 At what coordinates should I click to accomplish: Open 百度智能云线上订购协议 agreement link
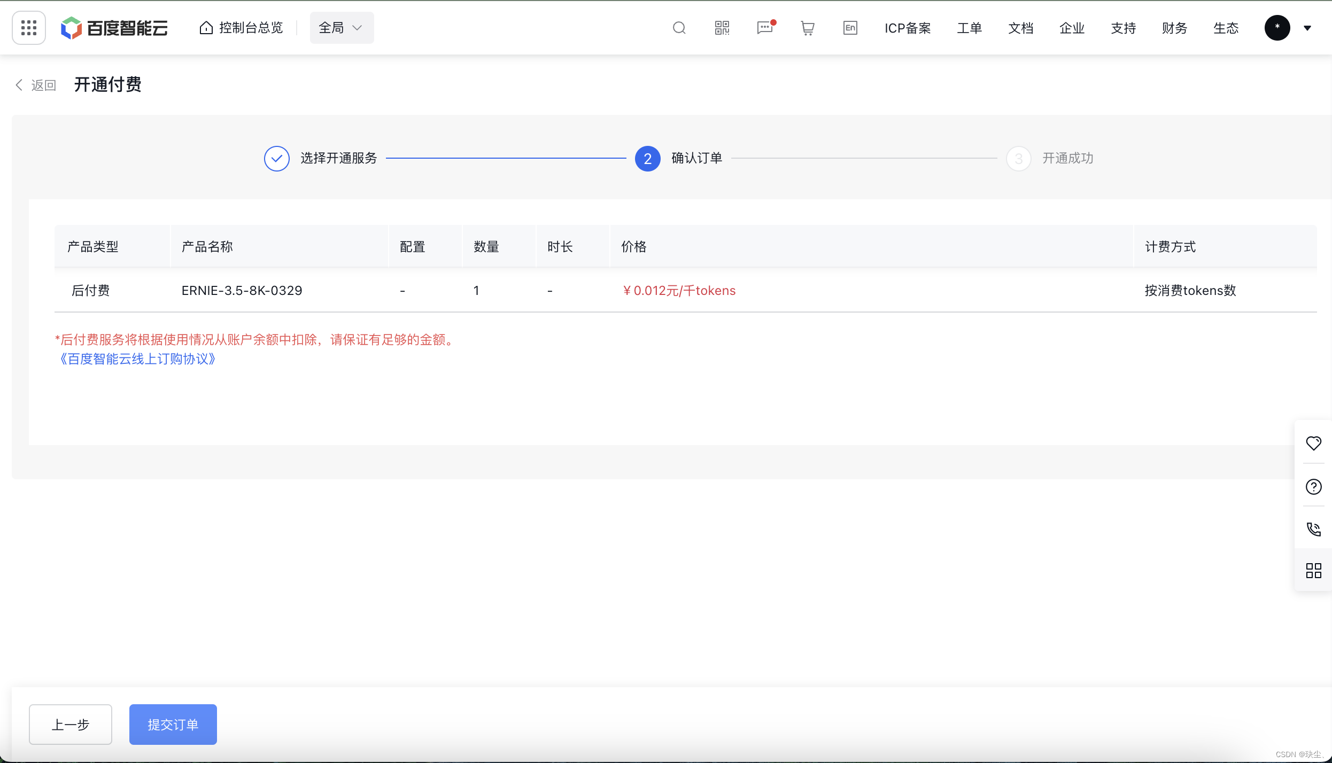[x=137, y=359]
